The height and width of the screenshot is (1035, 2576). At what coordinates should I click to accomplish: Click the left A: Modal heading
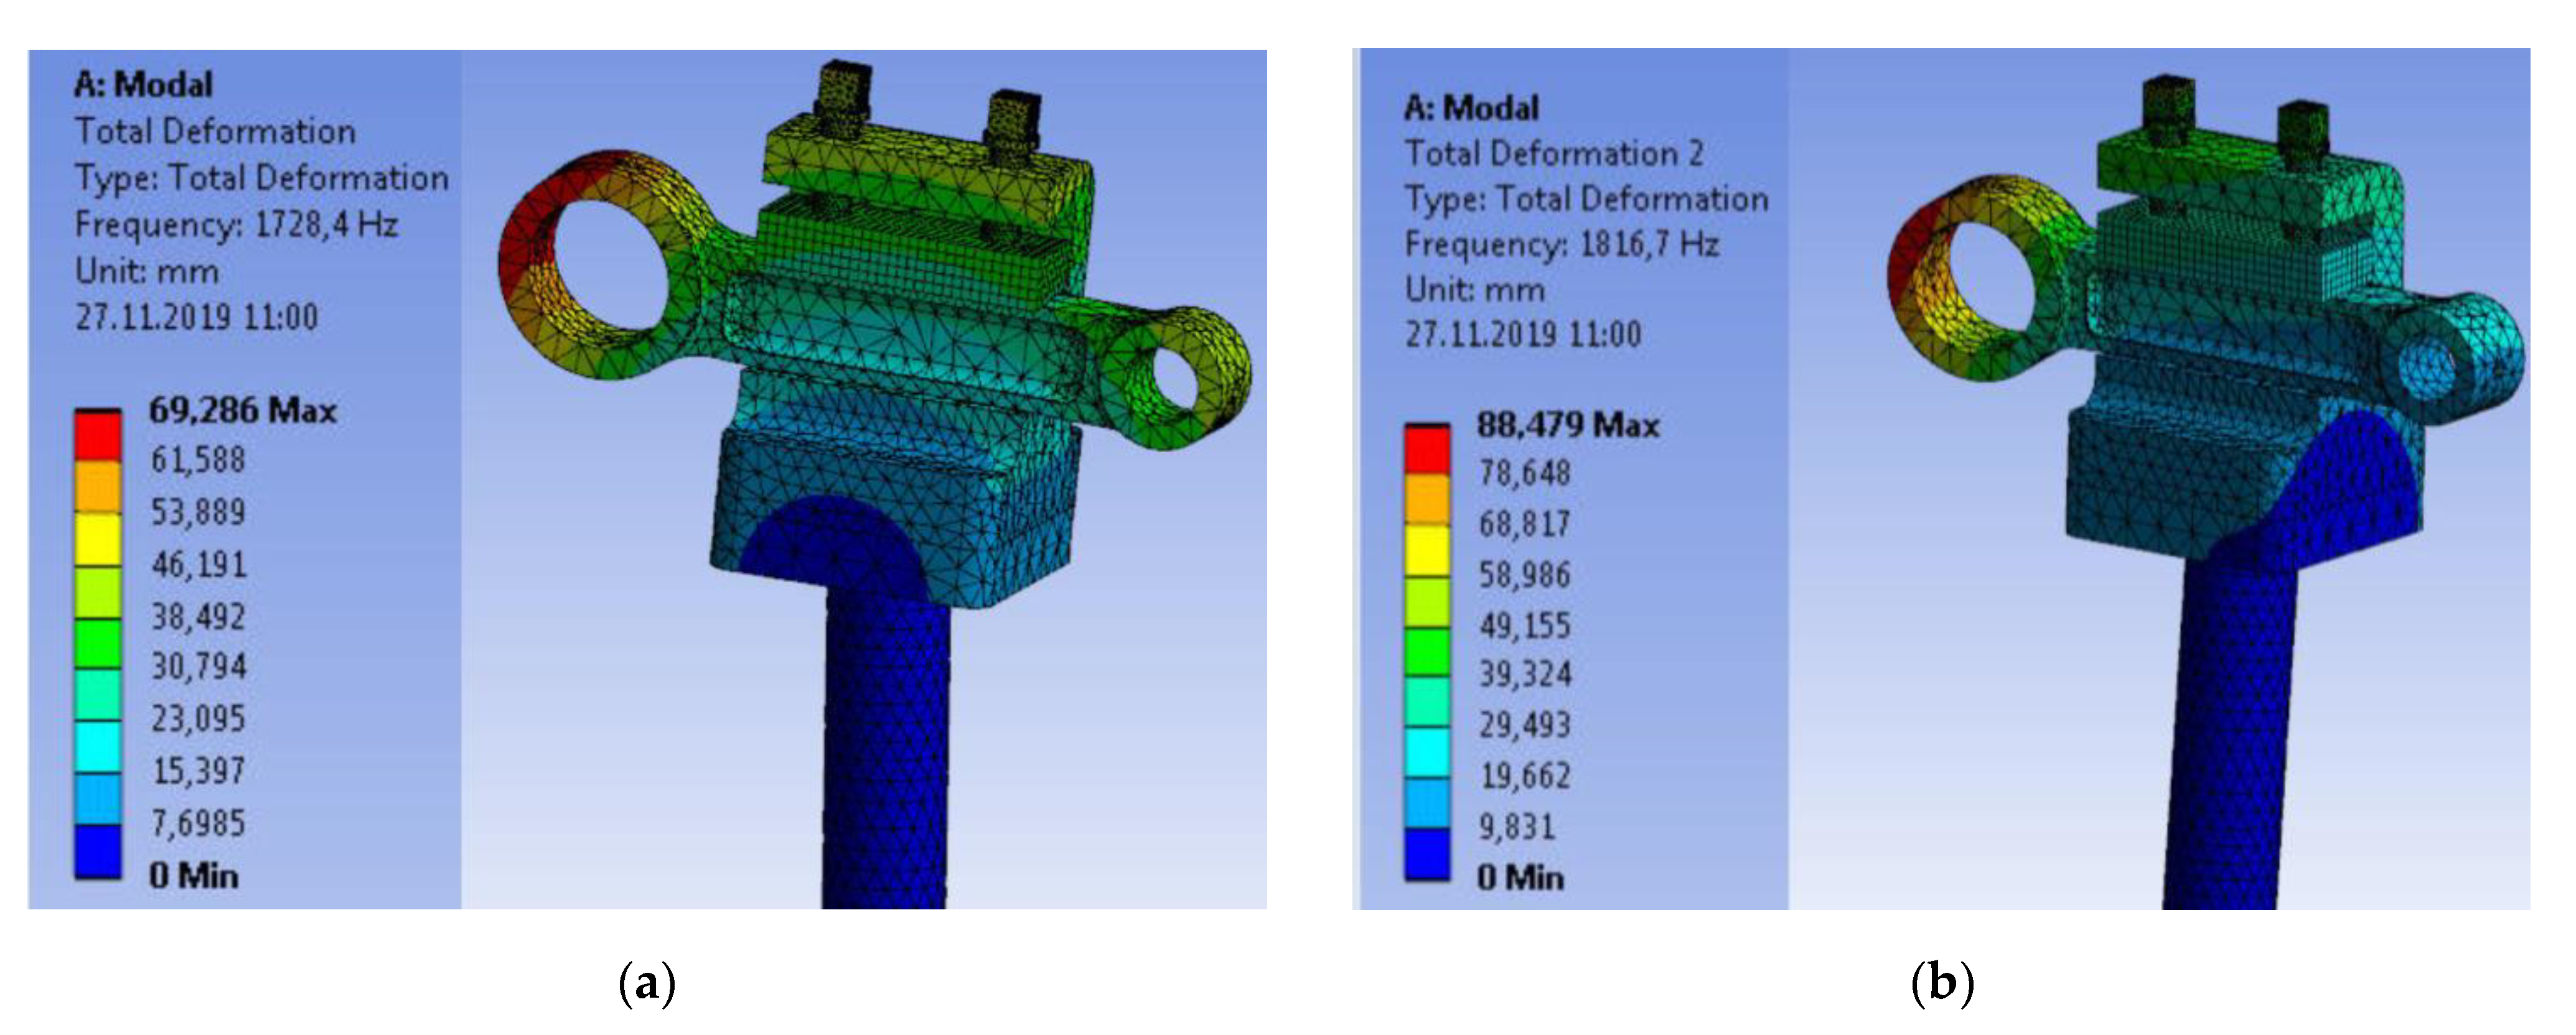(143, 85)
